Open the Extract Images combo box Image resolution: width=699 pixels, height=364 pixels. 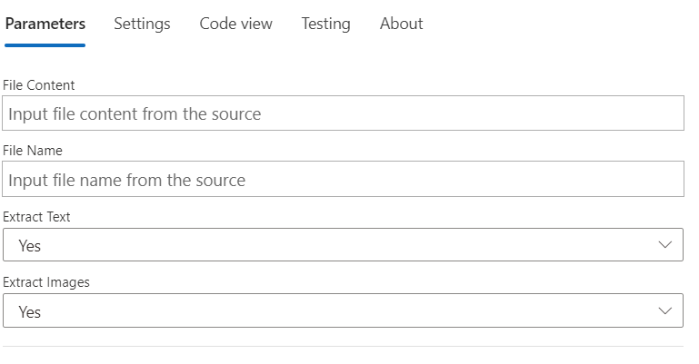tap(343, 311)
